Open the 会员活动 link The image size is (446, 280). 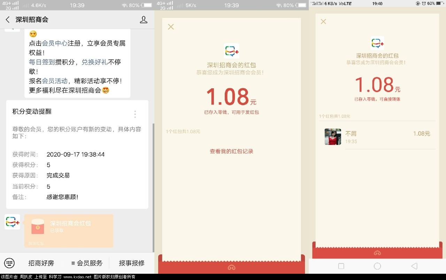55,81
